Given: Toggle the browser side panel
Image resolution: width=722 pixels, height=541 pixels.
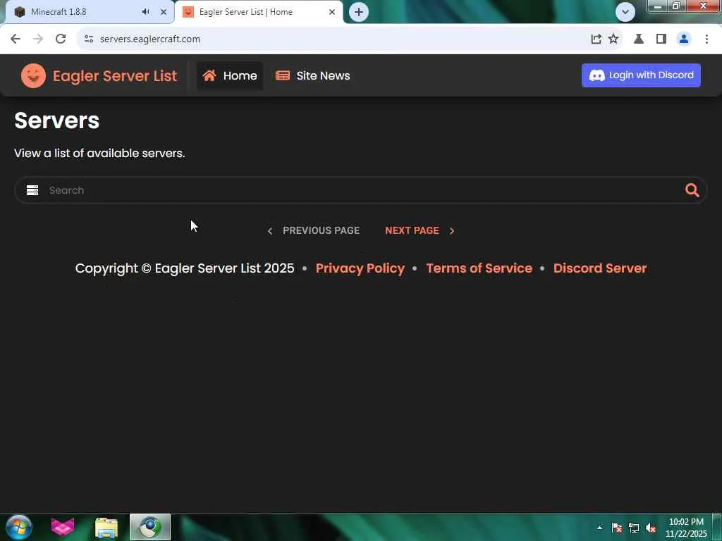Looking at the screenshot, I should click(x=661, y=39).
